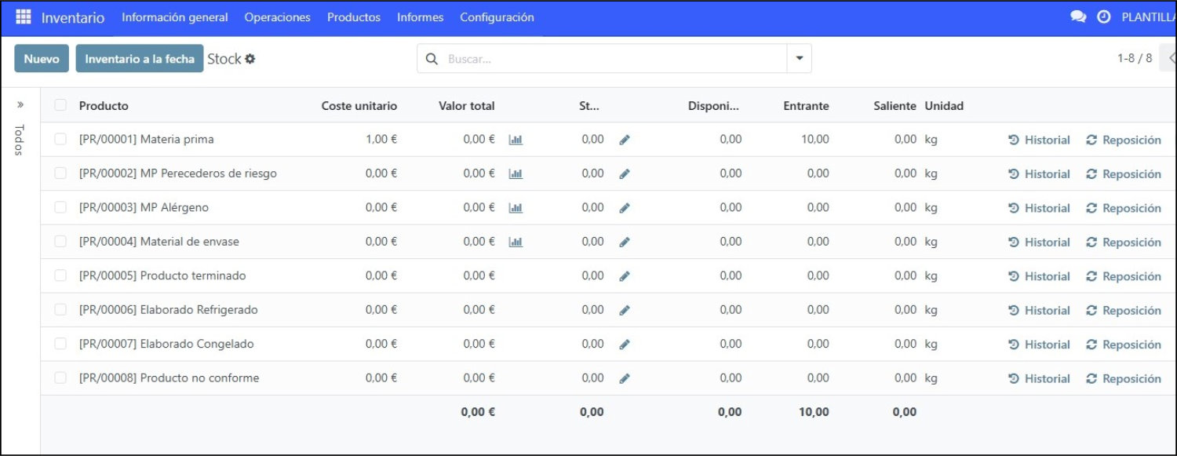The image size is (1177, 456).
Task: Expand the search options dropdown arrow
Action: (x=800, y=59)
